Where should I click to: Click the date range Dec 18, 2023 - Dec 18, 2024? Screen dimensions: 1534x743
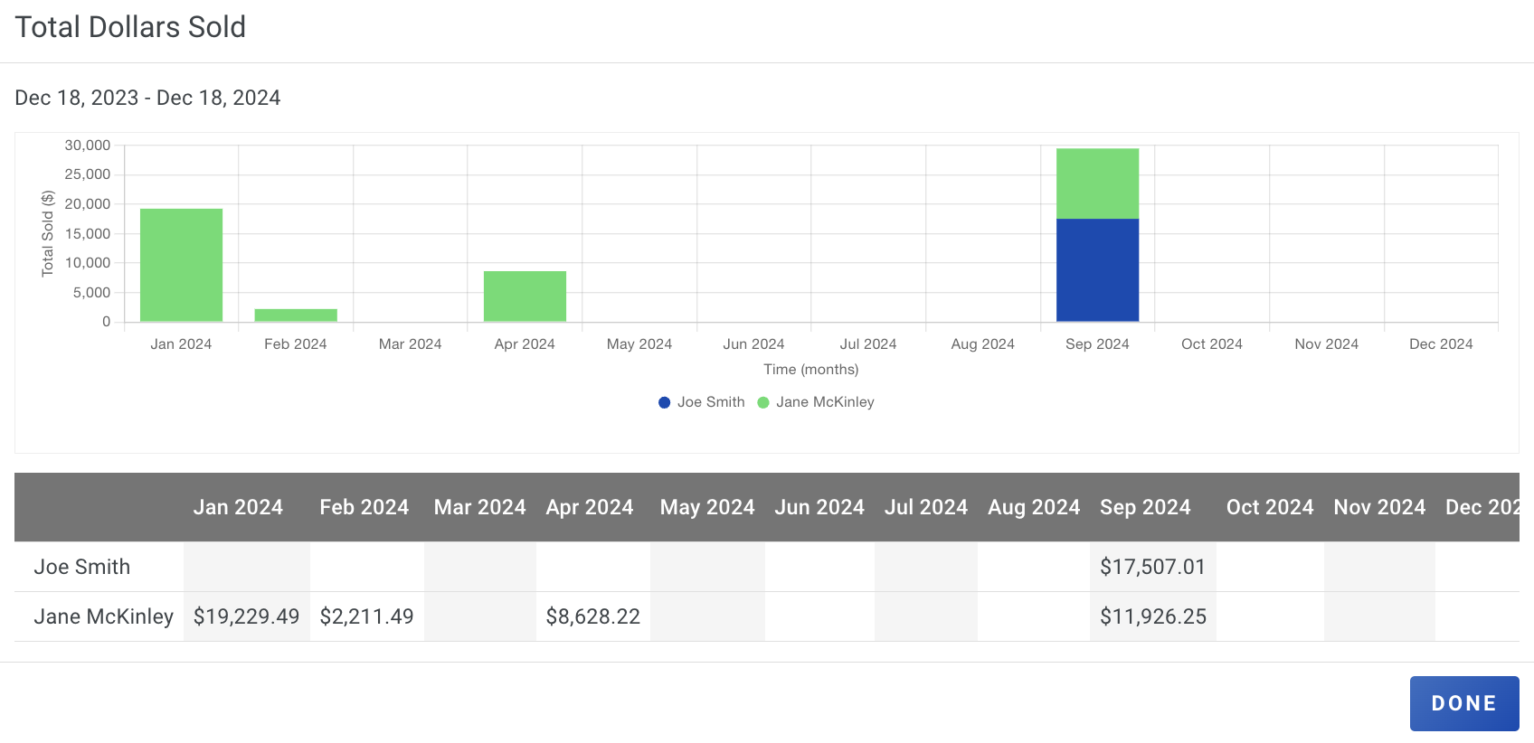tap(147, 98)
